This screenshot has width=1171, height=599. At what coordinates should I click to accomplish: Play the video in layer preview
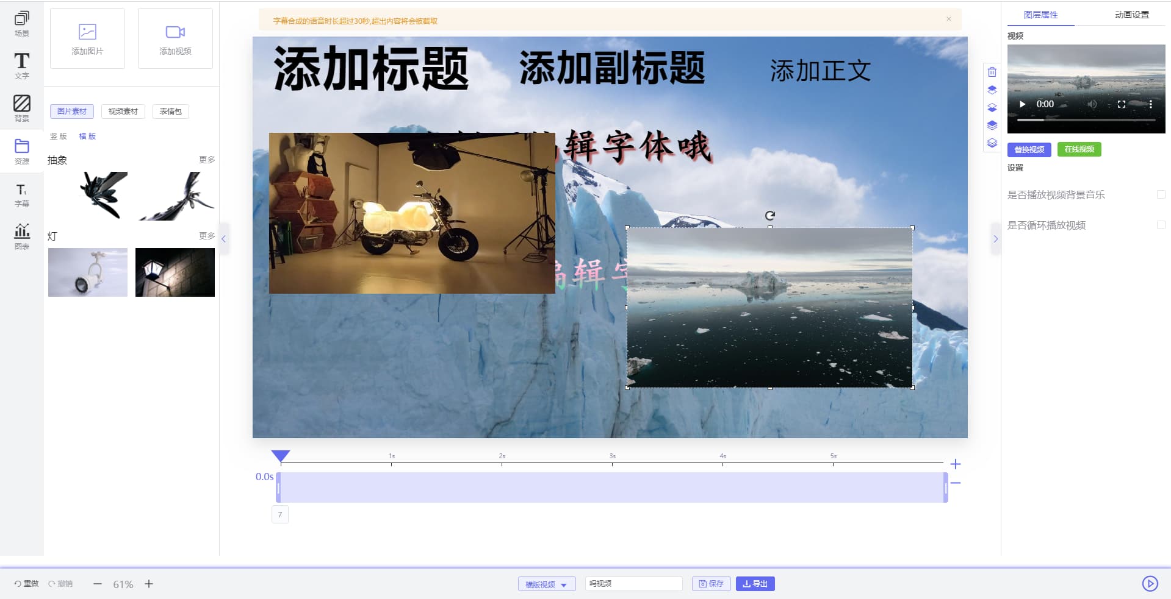pos(1023,104)
